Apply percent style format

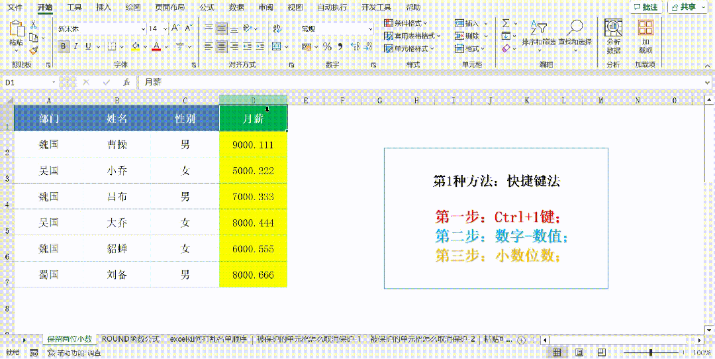pyautogui.click(x=327, y=46)
